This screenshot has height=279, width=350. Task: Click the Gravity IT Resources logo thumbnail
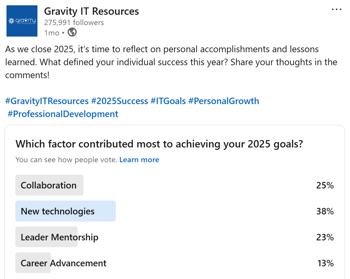22,21
